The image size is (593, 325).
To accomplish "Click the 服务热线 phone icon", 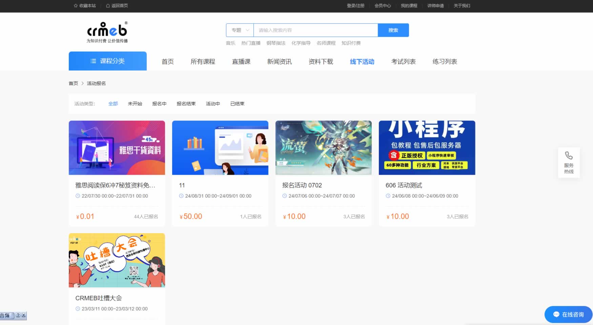I will coord(569,156).
